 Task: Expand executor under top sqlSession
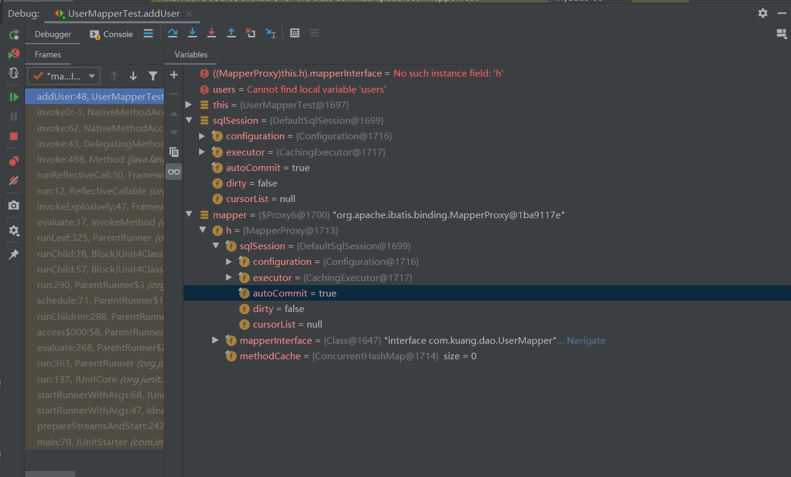tap(202, 152)
